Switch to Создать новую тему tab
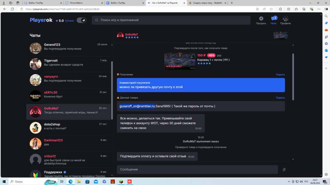Image resolution: width=330 pixels, height=185 pixels. (207, 3)
